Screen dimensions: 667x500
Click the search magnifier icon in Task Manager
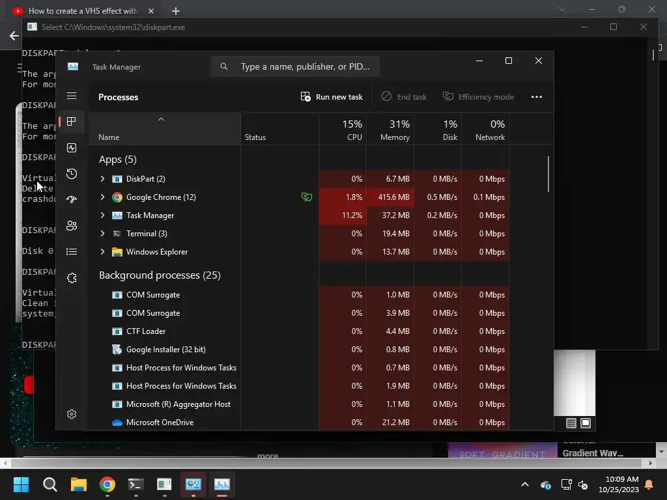tap(224, 66)
